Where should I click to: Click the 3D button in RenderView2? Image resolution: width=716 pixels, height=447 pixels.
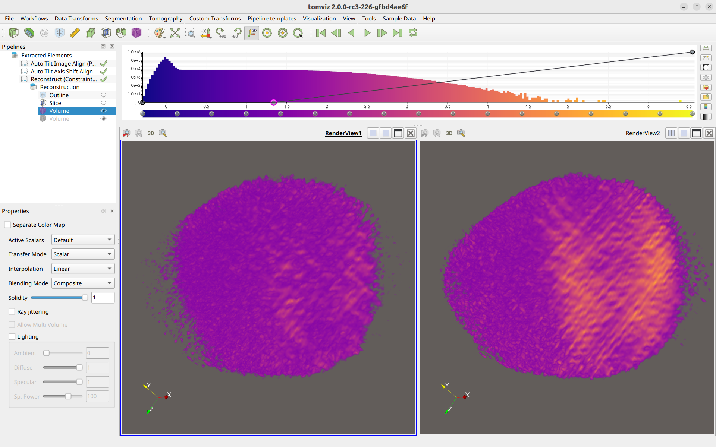449,133
